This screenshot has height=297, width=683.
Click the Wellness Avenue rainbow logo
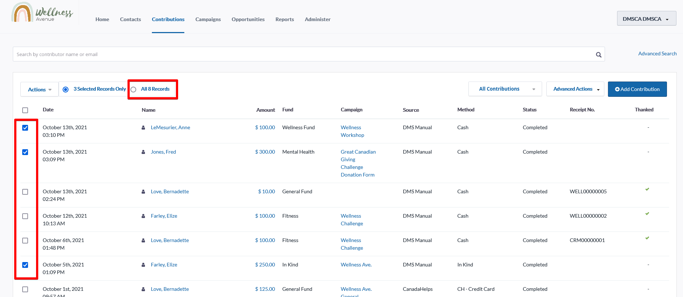point(42,13)
